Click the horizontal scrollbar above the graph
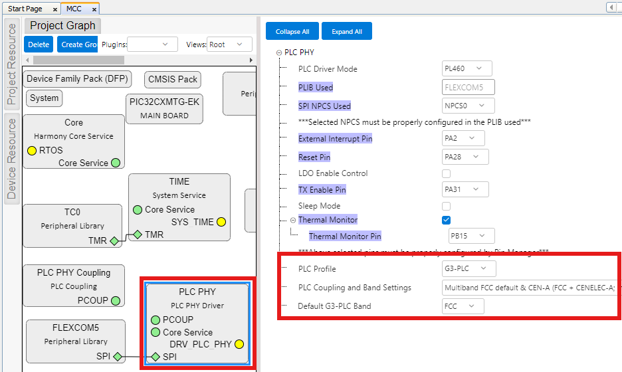Viewport: 622px width, 372px height. [138, 60]
